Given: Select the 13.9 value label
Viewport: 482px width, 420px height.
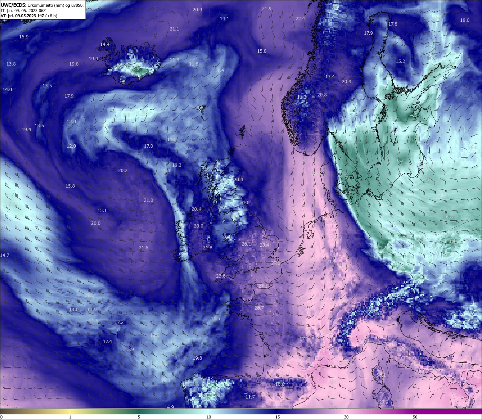Looking at the screenshot, I should click(92, 309).
